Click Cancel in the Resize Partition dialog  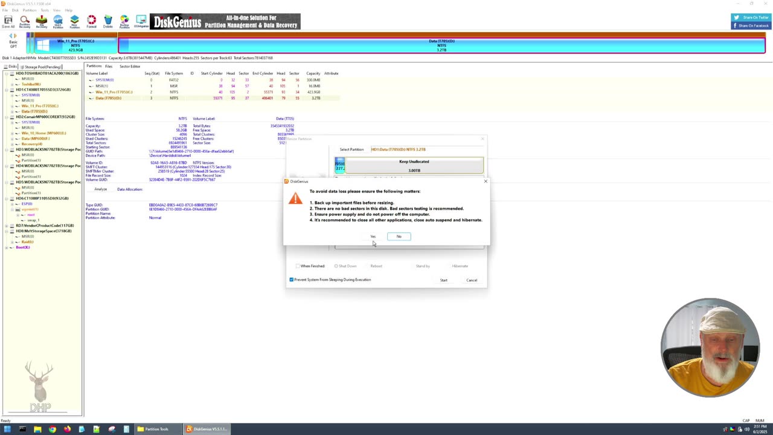point(472,280)
